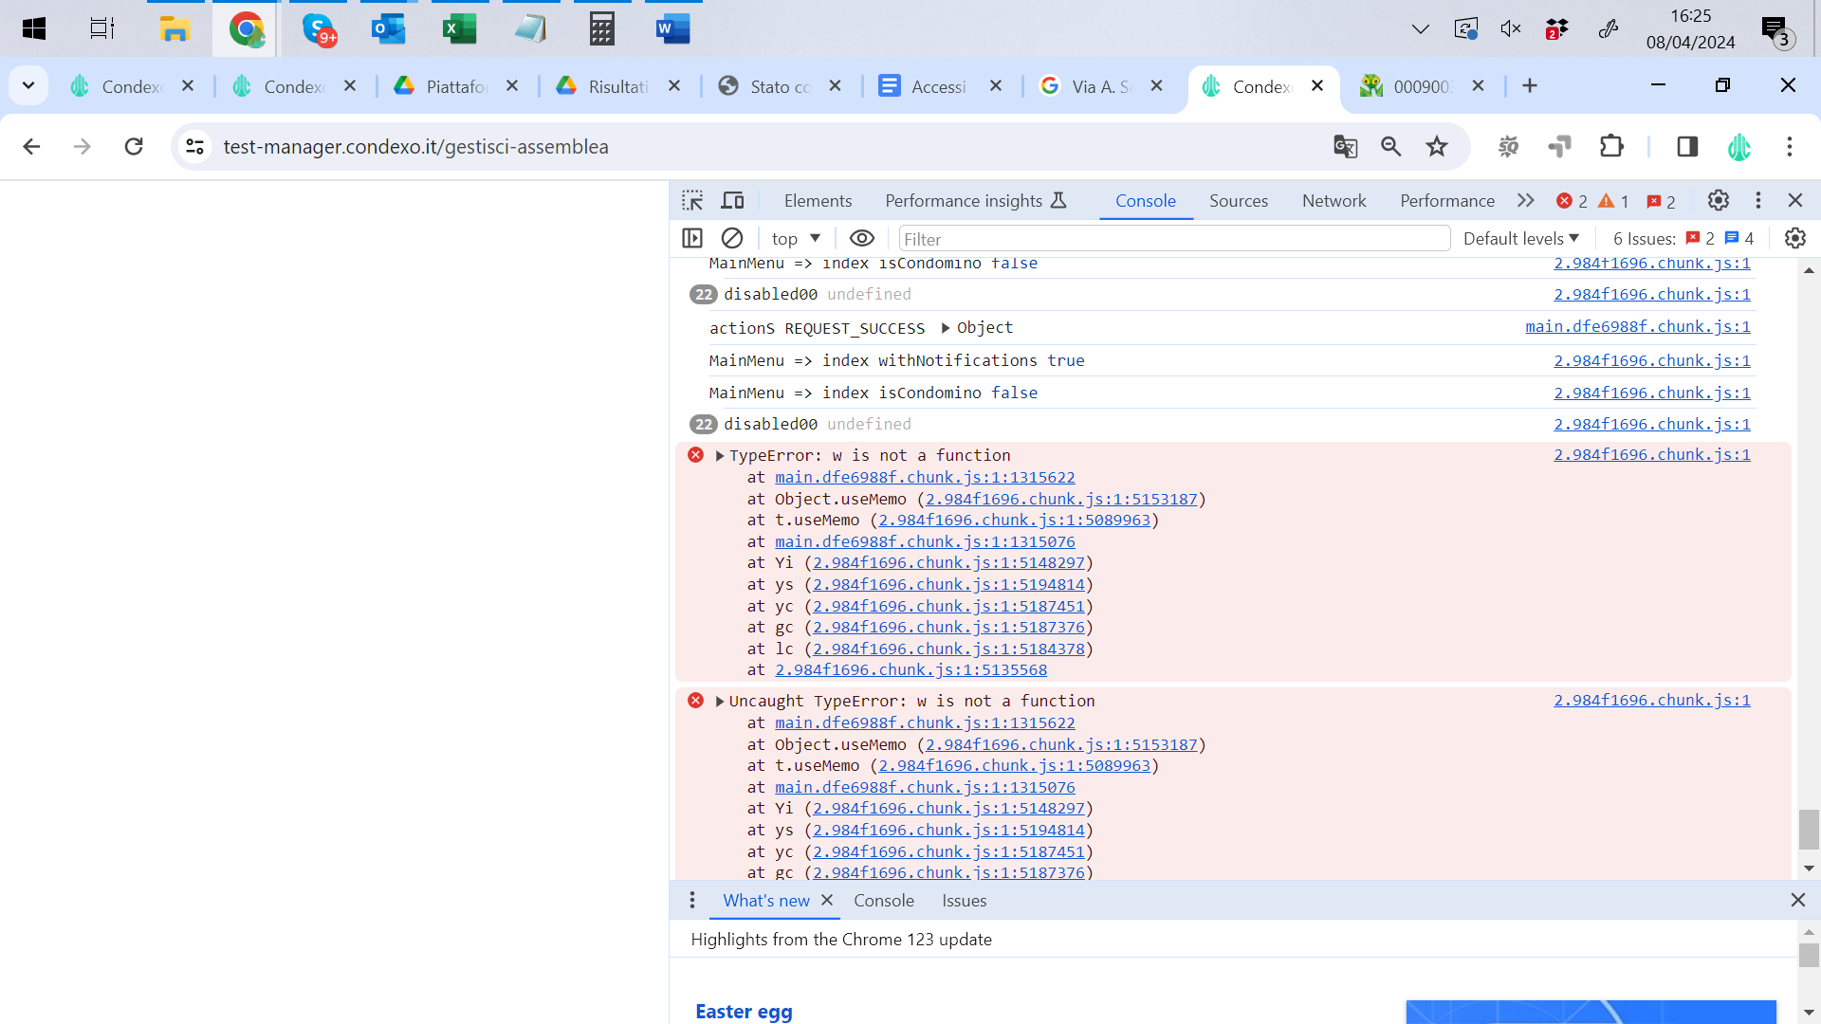Screen dimensions: 1821x1024
Task: Click the clear console icon
Action: click(731, 238)
